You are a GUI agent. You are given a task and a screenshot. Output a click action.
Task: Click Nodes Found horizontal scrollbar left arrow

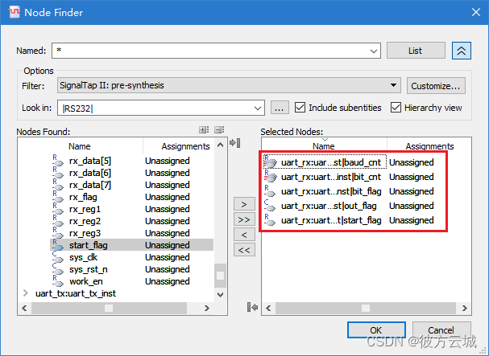(24, 308)
